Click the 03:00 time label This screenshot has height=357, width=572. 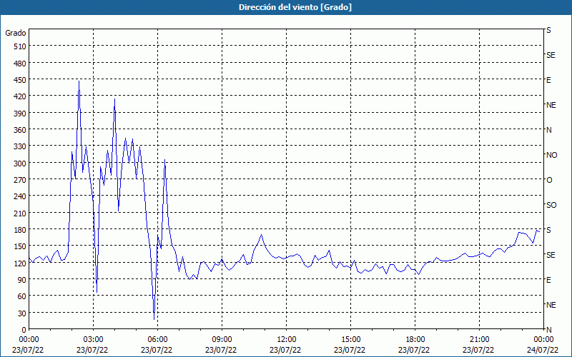[x=93, y=340]
